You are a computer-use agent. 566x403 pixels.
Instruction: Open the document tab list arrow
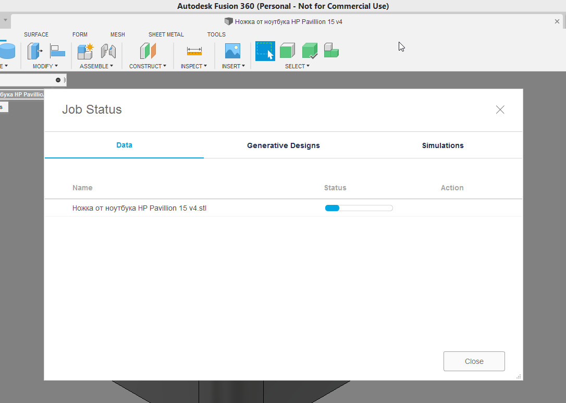pos(5,20)
